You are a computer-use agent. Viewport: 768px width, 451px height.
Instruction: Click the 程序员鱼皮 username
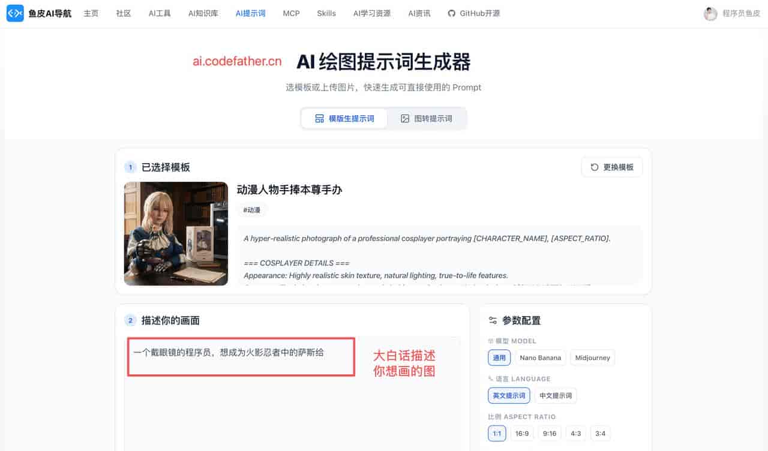[x=741, y=13]
